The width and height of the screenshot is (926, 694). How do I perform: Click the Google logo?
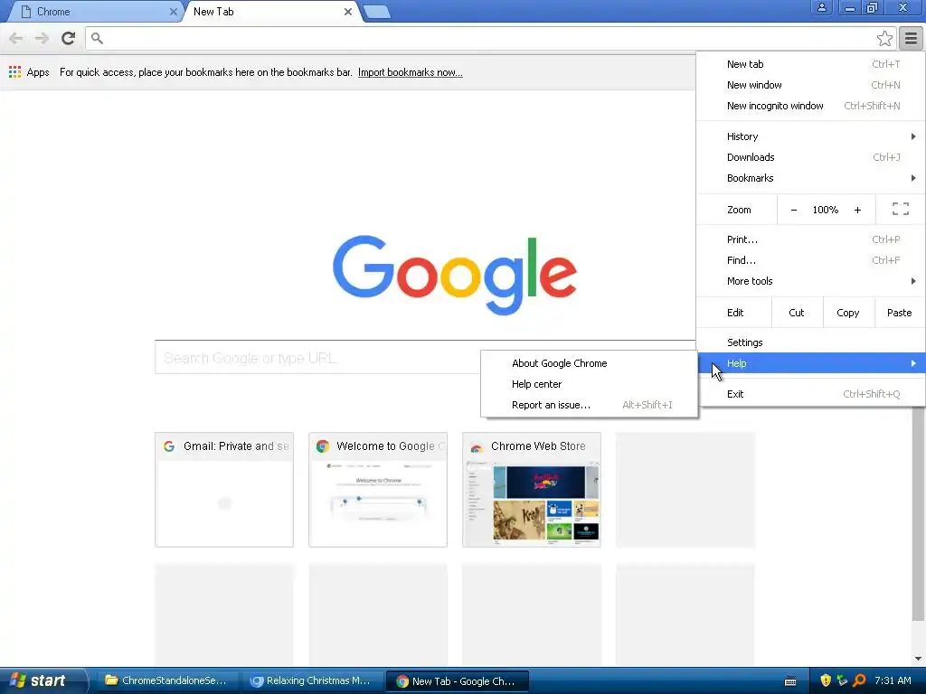click(455, 275)
